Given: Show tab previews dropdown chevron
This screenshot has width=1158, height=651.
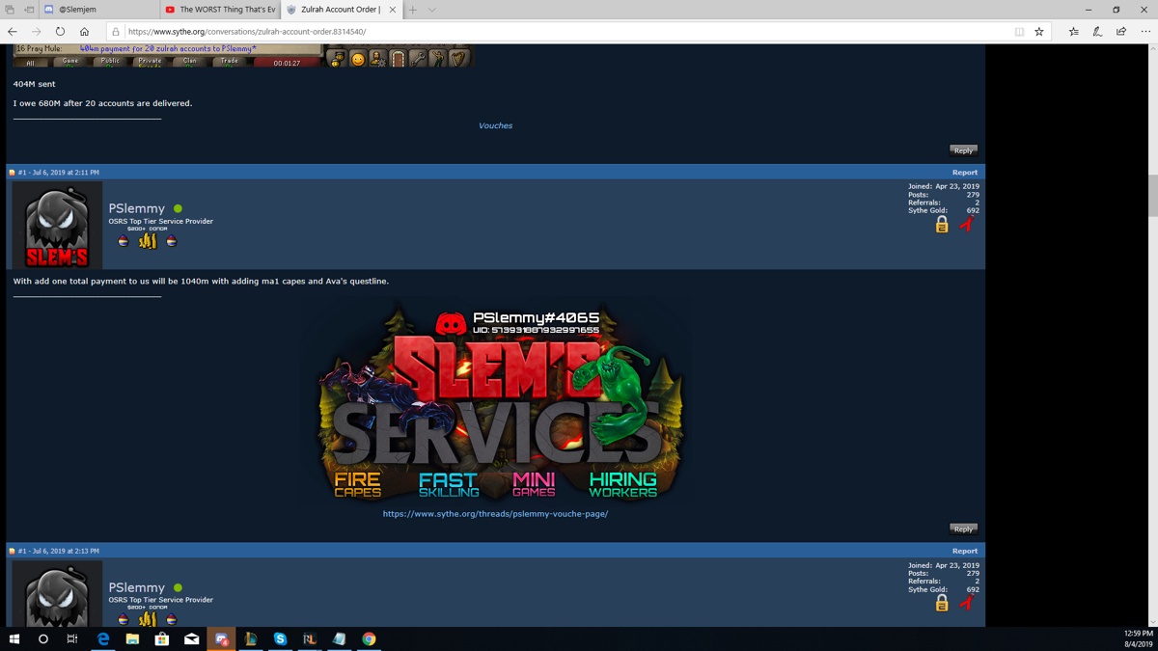Looking at the screenshot, I should pos(431,10).
